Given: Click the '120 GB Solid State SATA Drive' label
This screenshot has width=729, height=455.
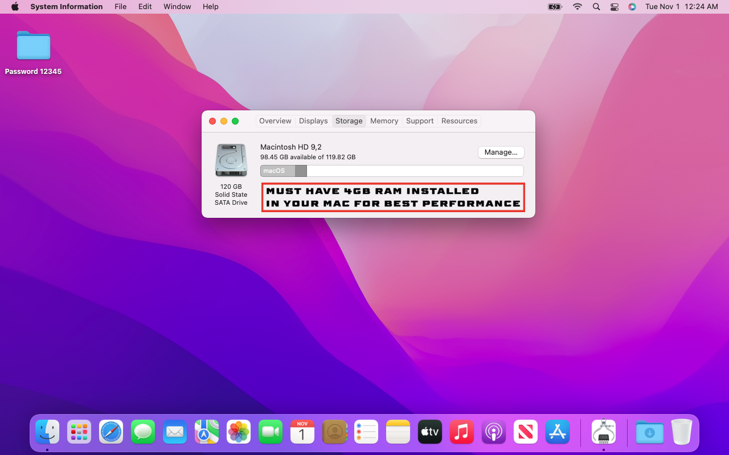Looking at the screenshot, I should tap(231, 195).
